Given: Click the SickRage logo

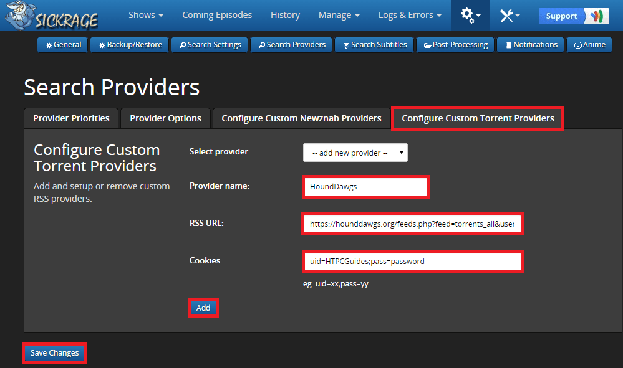Looking at the screenshot, I should click(51, 16).
